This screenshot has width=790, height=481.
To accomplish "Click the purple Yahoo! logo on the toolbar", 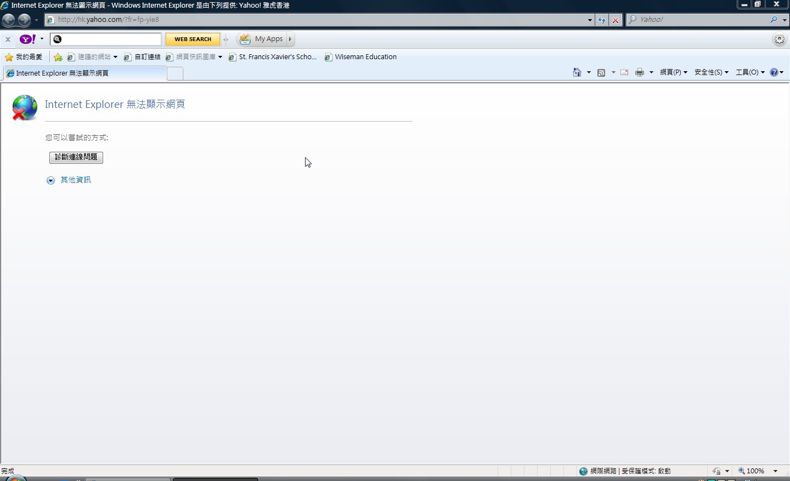I will [27, 39].
